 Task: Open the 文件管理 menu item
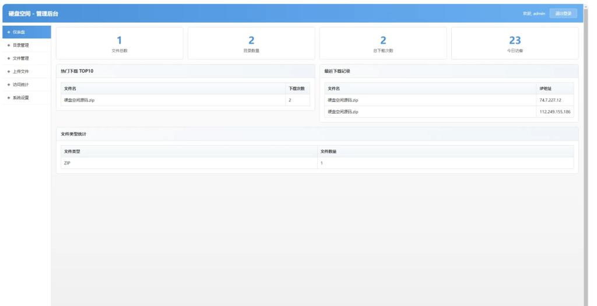point(21,58)
